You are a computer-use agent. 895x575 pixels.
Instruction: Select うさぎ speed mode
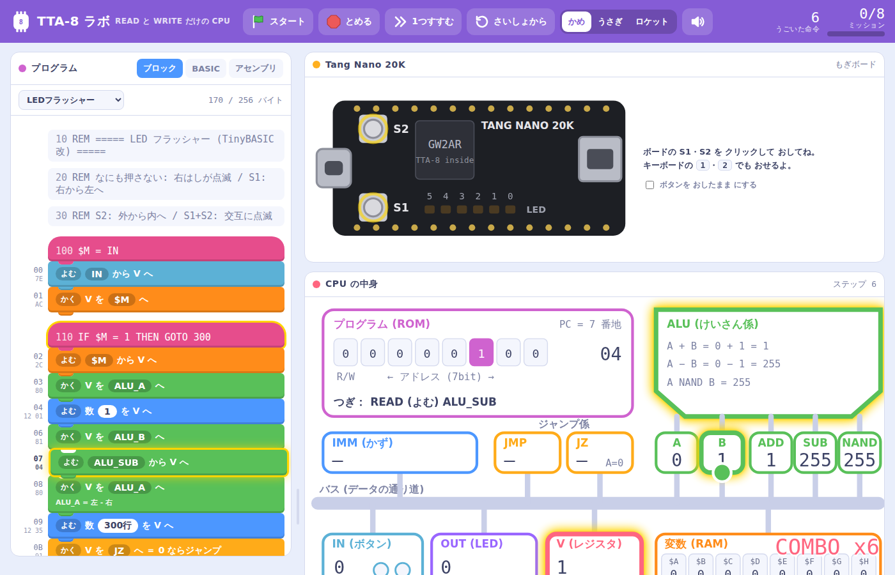click(x=610, y=22)
